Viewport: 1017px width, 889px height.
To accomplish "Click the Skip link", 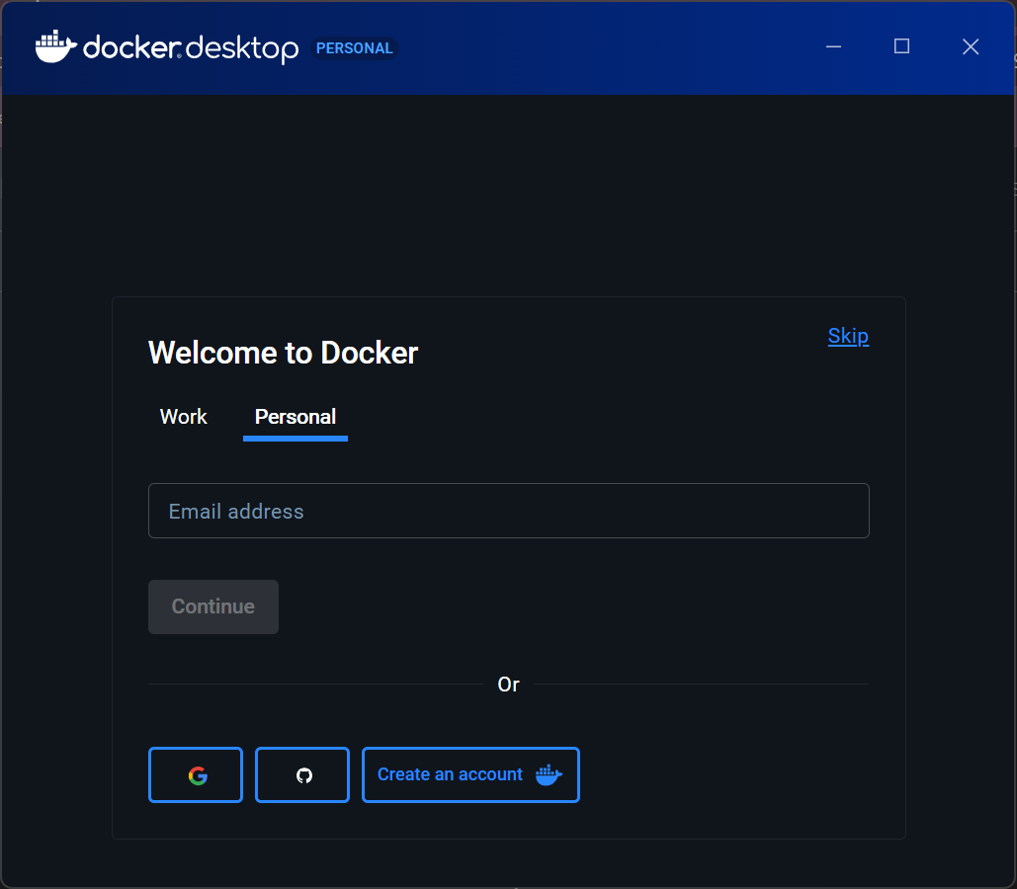I will pos(848,336).
